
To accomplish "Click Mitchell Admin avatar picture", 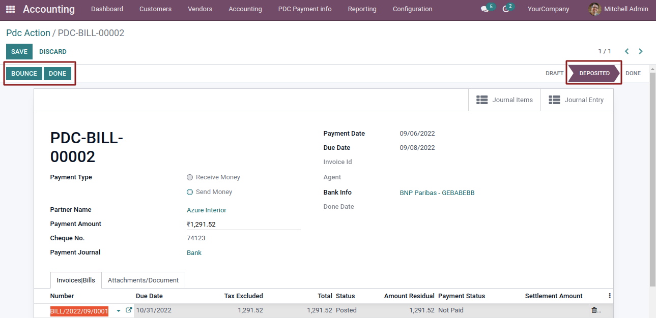I will coord(594,9).
